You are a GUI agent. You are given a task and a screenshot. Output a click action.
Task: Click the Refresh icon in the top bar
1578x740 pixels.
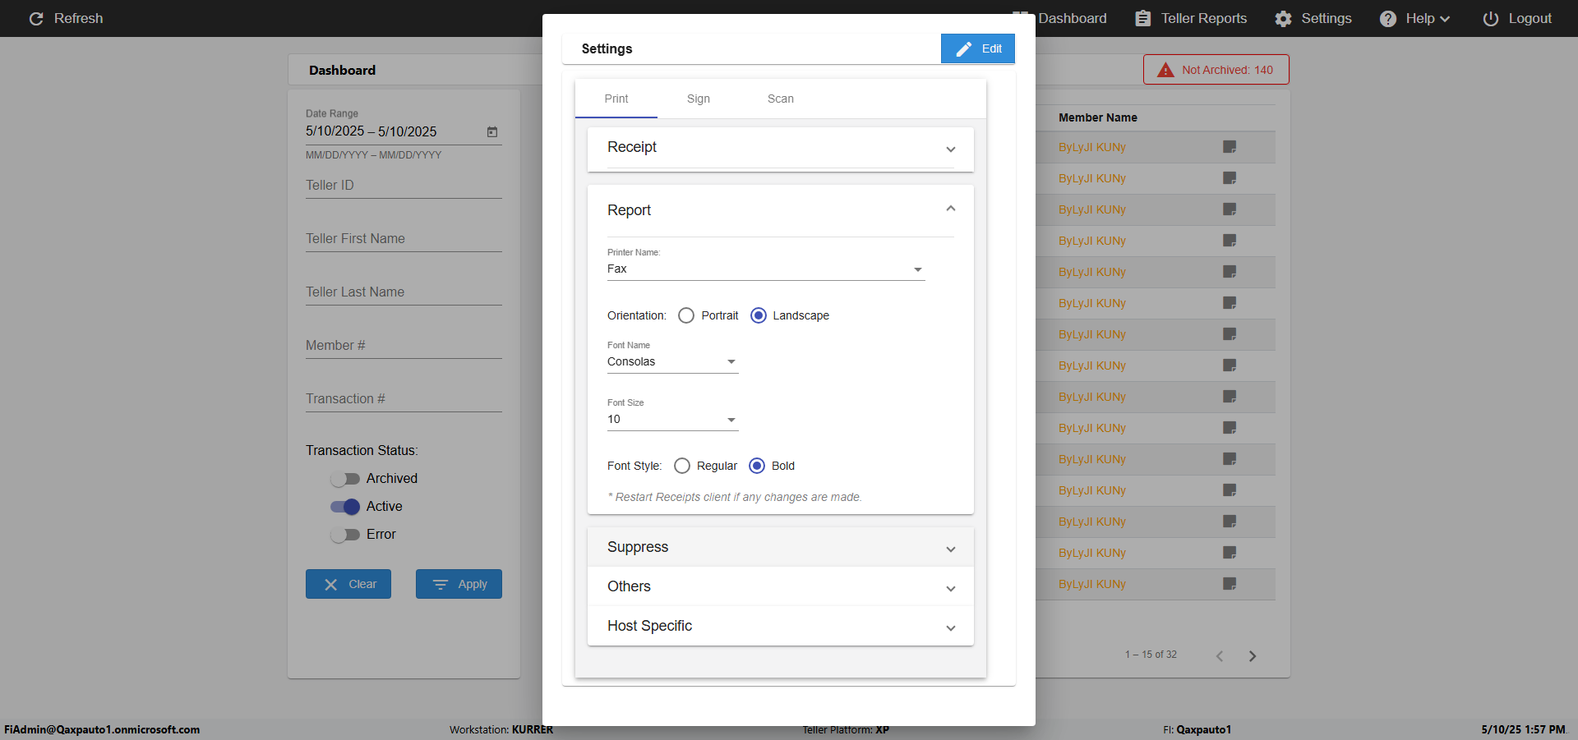click(x=36, y=18)
